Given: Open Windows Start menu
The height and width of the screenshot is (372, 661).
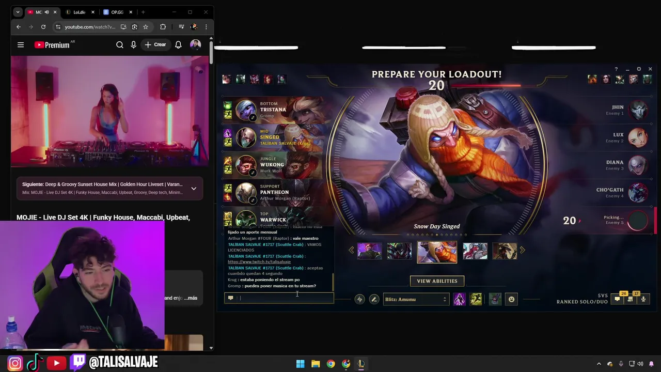Looking at the screenshot, I should tap(300, 364).
